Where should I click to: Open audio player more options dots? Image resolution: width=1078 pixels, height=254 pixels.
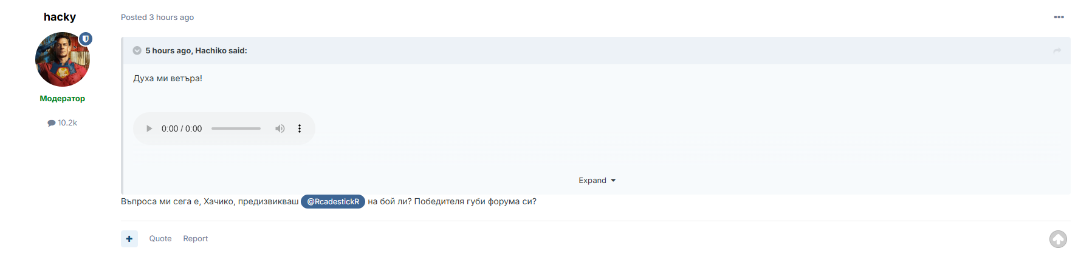[300, 129]
